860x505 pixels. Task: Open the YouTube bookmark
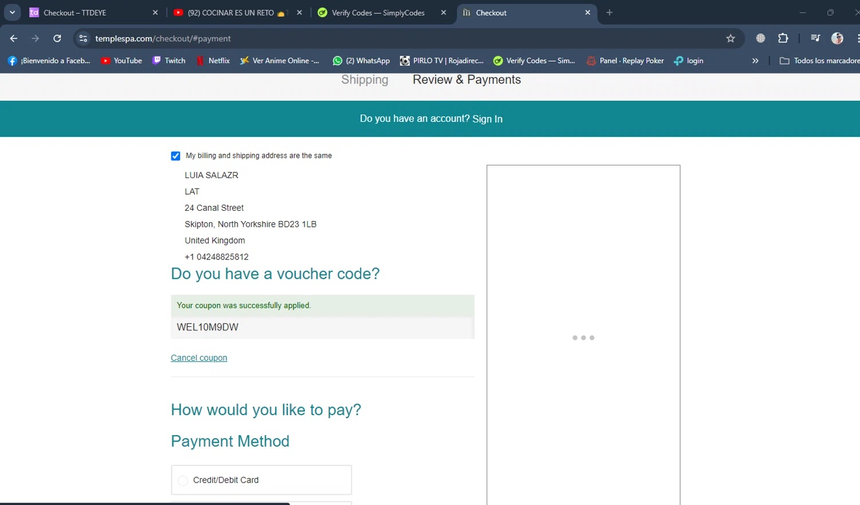coord(122,61)
